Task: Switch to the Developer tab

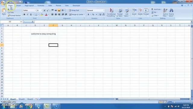Action: [x=76, y=5]
